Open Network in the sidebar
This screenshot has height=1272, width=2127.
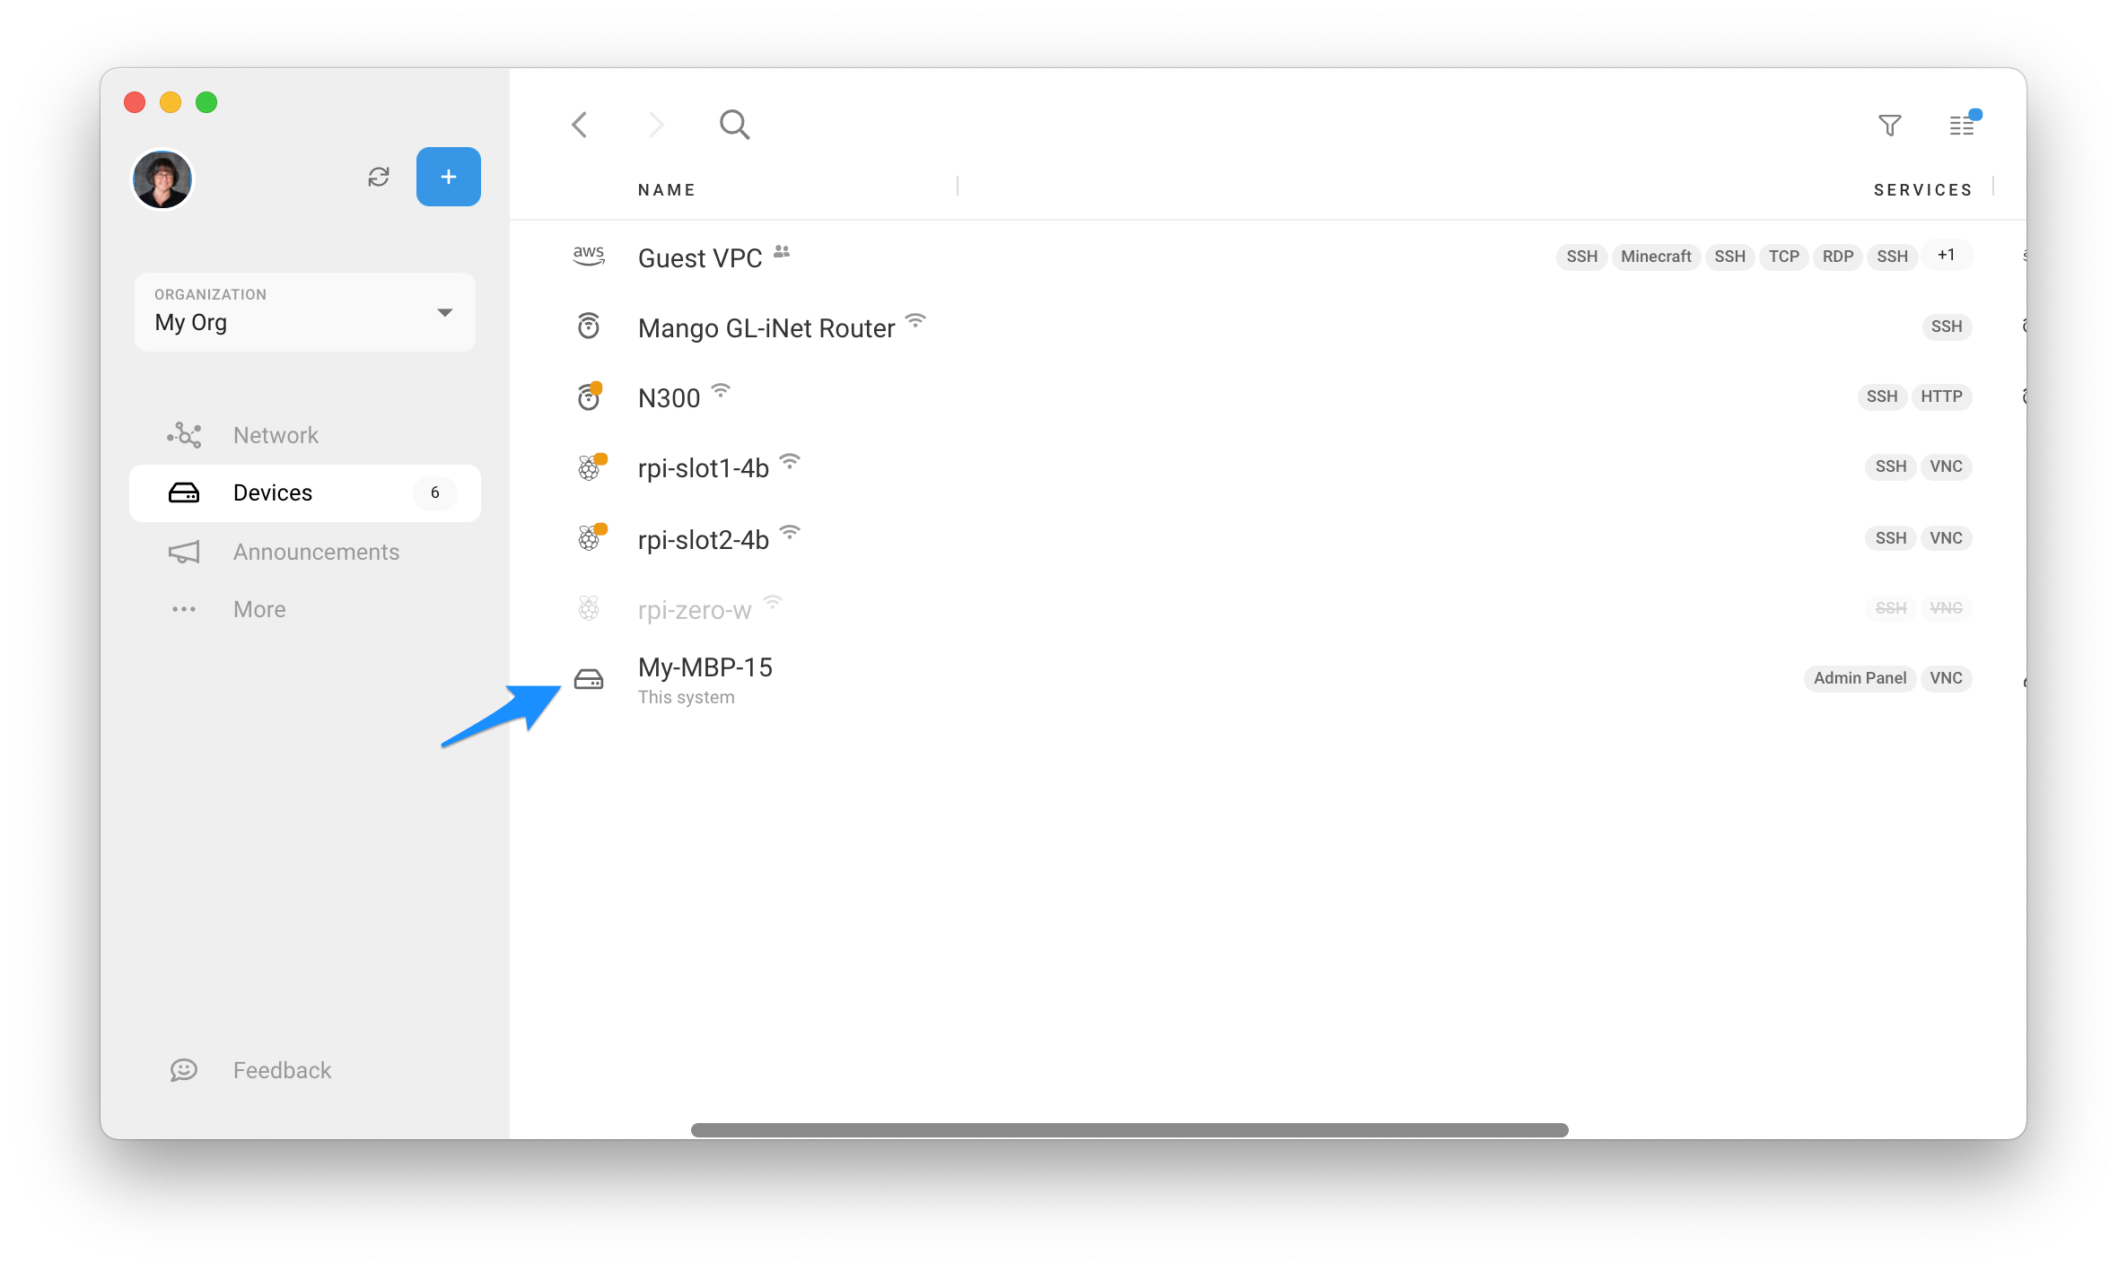(x=305, y=435)
